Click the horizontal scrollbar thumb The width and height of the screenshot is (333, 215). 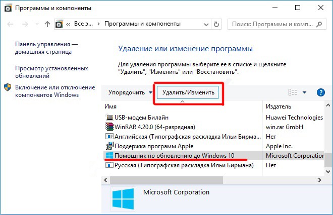[166, 180]
